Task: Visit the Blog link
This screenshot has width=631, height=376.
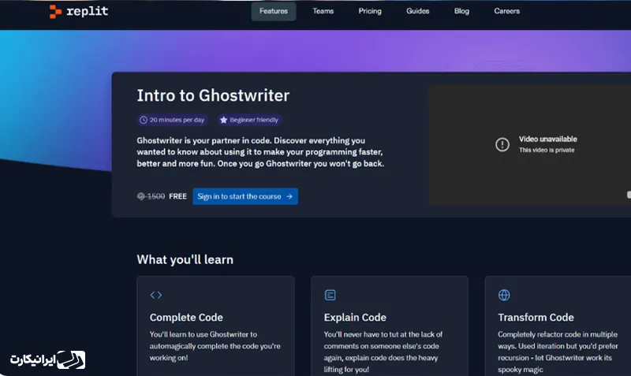Action: coord(461,11)
